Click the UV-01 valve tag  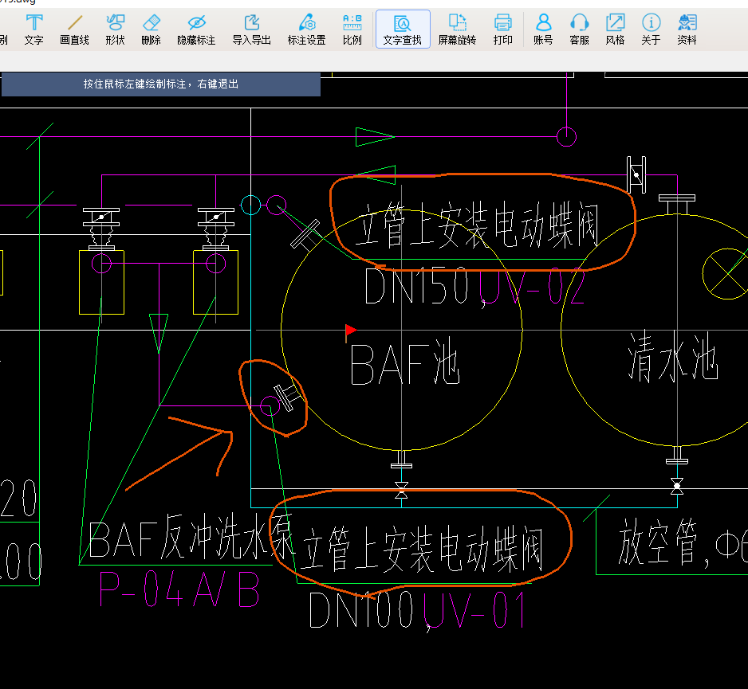coord(474,610)
